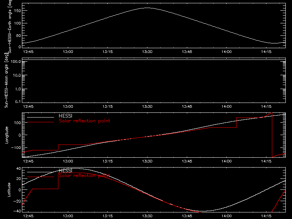The height and width of the screenshot is (219, 292).
Task: Click the 0.1 label on Moon angle axis
Action: point(18,101)
